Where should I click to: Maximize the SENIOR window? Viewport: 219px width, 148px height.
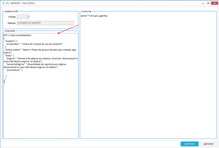point(208,3)
